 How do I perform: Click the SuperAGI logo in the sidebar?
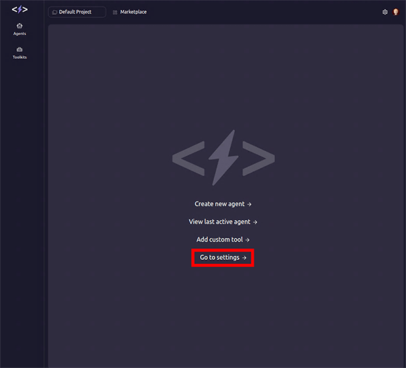coord(20,9)
